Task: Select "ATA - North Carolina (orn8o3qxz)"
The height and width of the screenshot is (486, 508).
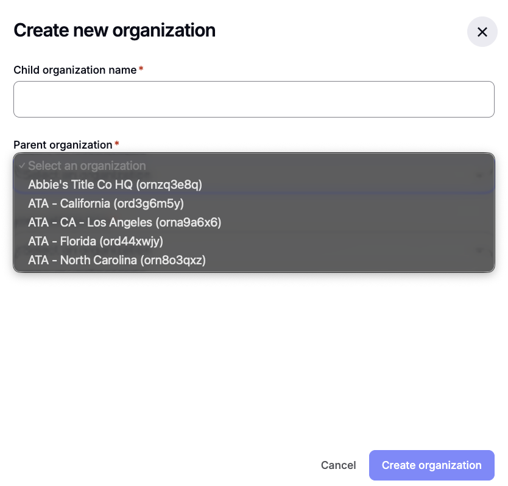Action: tap(116, 260)
